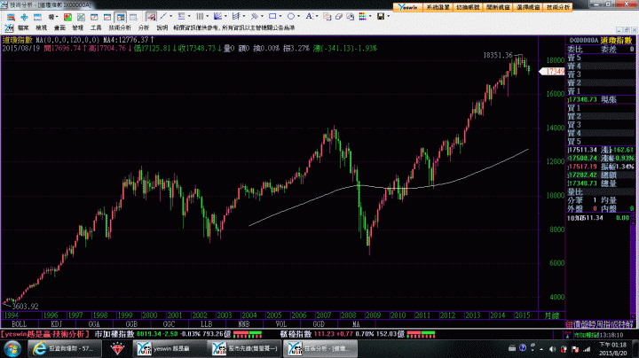
Task: Toggle the second small chart-window button
Action: [x=107, y=17]
